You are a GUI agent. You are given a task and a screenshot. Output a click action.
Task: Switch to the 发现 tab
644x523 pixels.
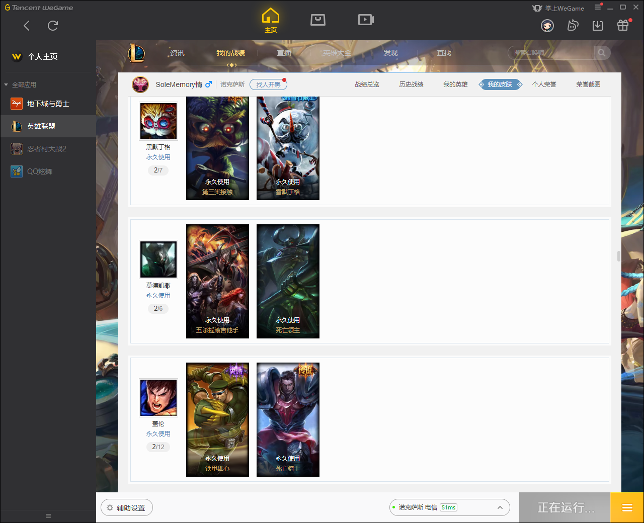tap(390, 53)
